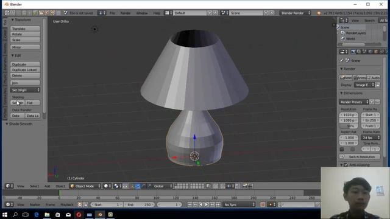Screen dimensions: 390x219
Task: Open the 3D viewport Select menu
Action: pos(34,186)
